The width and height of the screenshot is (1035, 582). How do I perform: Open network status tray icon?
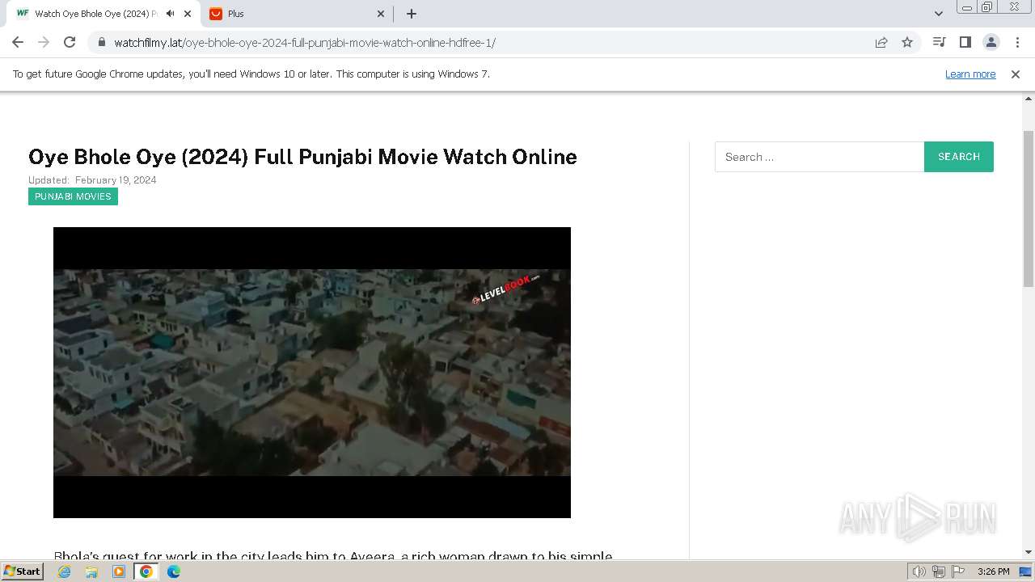939,571
